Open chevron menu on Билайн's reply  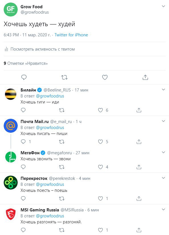pos(163,90)
